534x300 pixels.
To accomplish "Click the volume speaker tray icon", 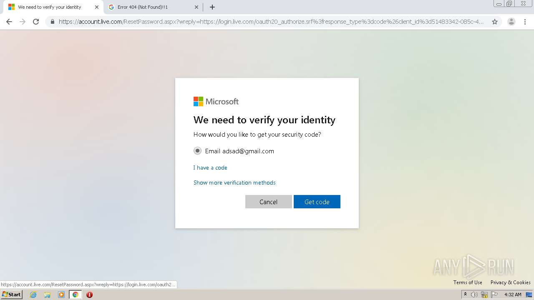I will 474,295.
